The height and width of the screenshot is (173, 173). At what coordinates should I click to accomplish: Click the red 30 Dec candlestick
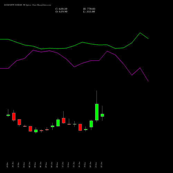coord(14,117)
